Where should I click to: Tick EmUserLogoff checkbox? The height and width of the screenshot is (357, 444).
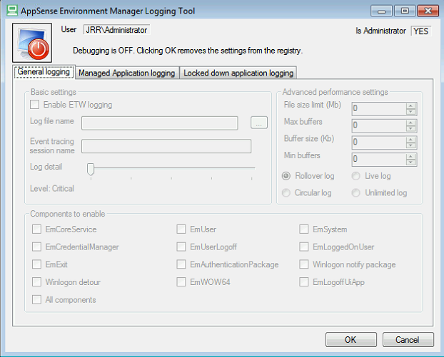coord(181,247)
